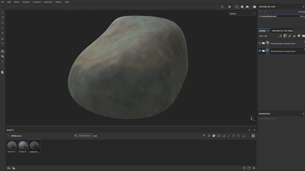Click the hide viewport overlays icon
The image size is (305, 171).
click(222, 7)
